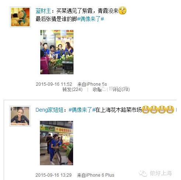The width and height of the screenshot is (181, 180).
Task: Click the 来自iPhone 5s source link
Action: 92,84
